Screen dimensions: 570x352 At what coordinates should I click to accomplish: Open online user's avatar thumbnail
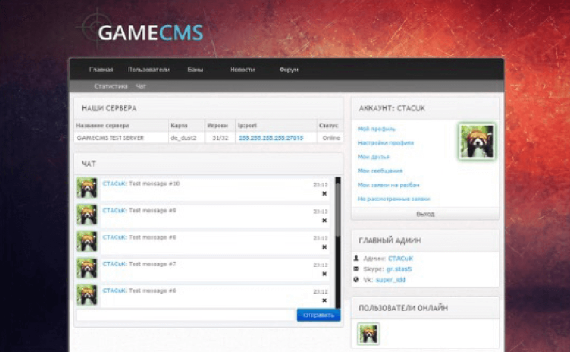tap(368, 334)
